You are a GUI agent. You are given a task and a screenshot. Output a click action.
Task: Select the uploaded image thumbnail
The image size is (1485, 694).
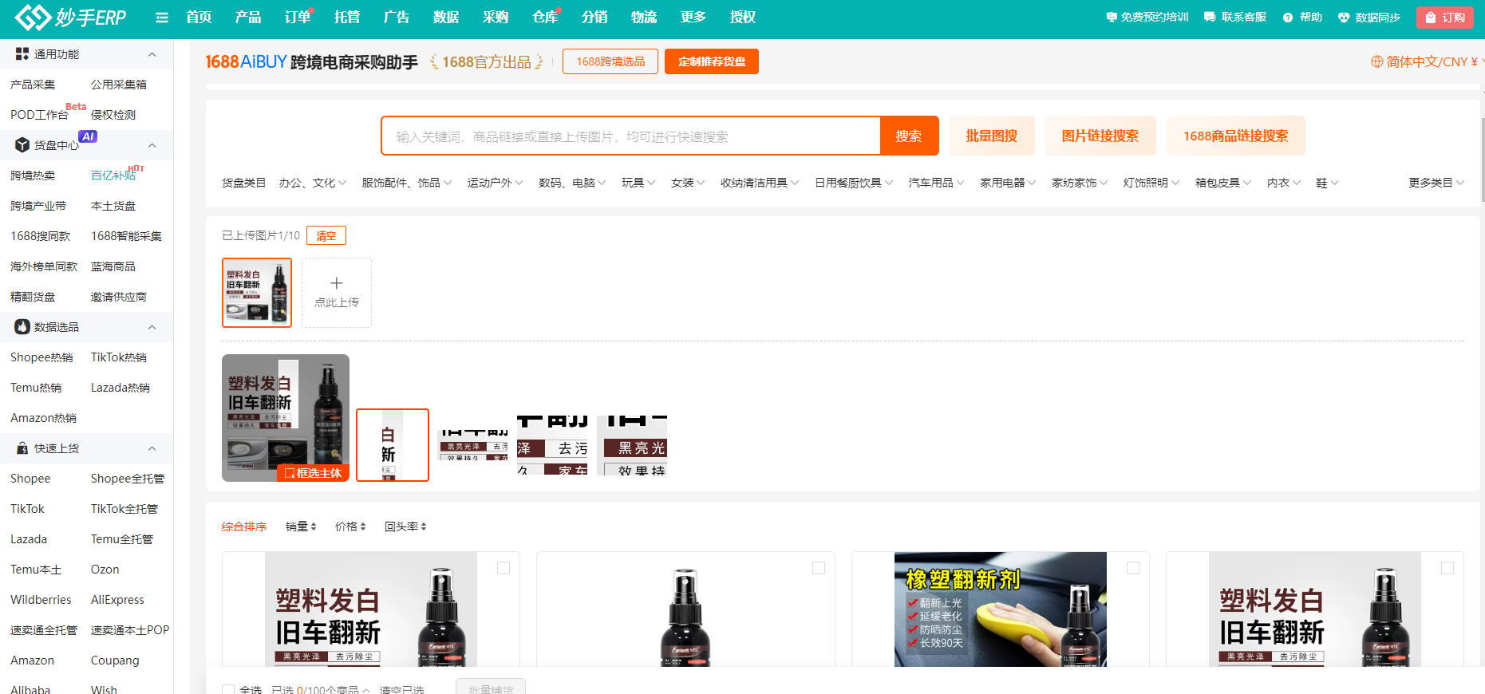[257, 293]
